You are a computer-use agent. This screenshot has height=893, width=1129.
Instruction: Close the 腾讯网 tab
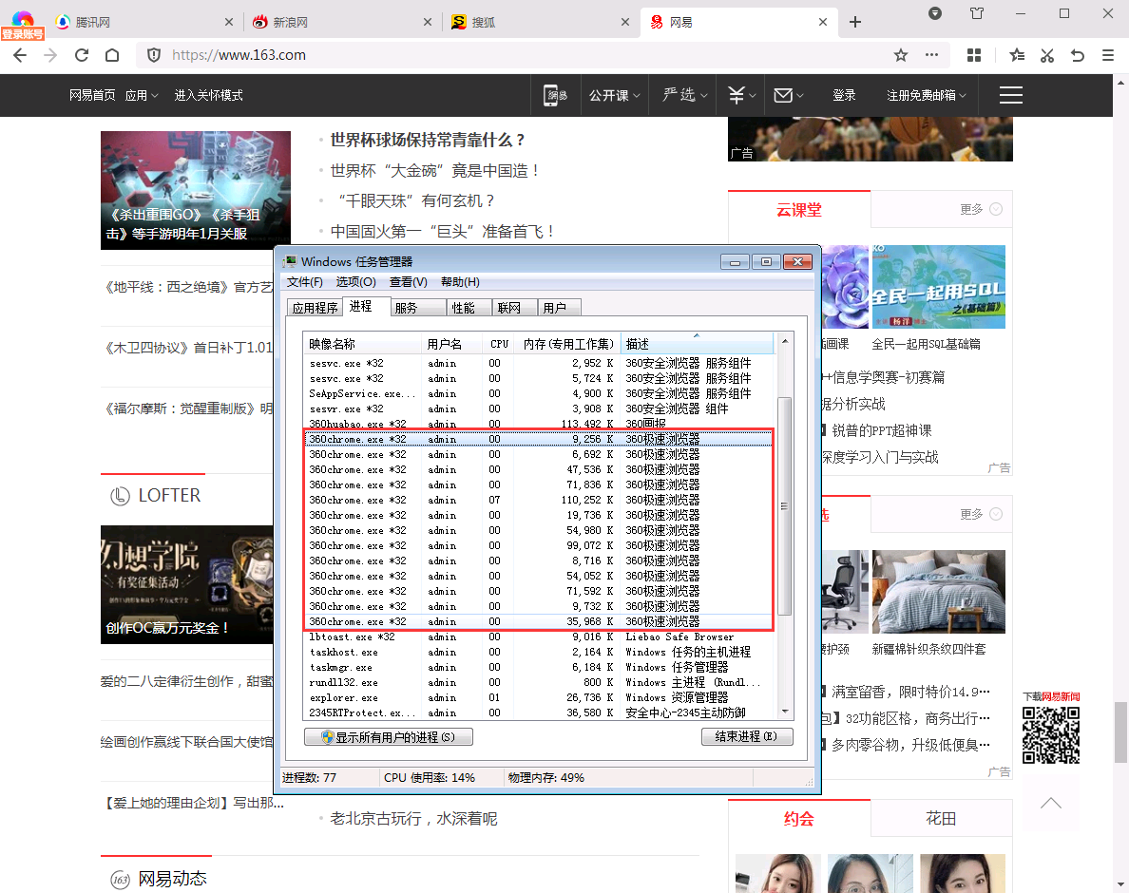[x=228, y=22]
